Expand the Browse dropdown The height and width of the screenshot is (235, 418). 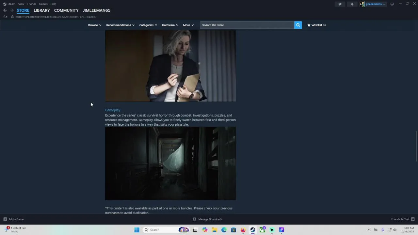click(x=95, y=25)
